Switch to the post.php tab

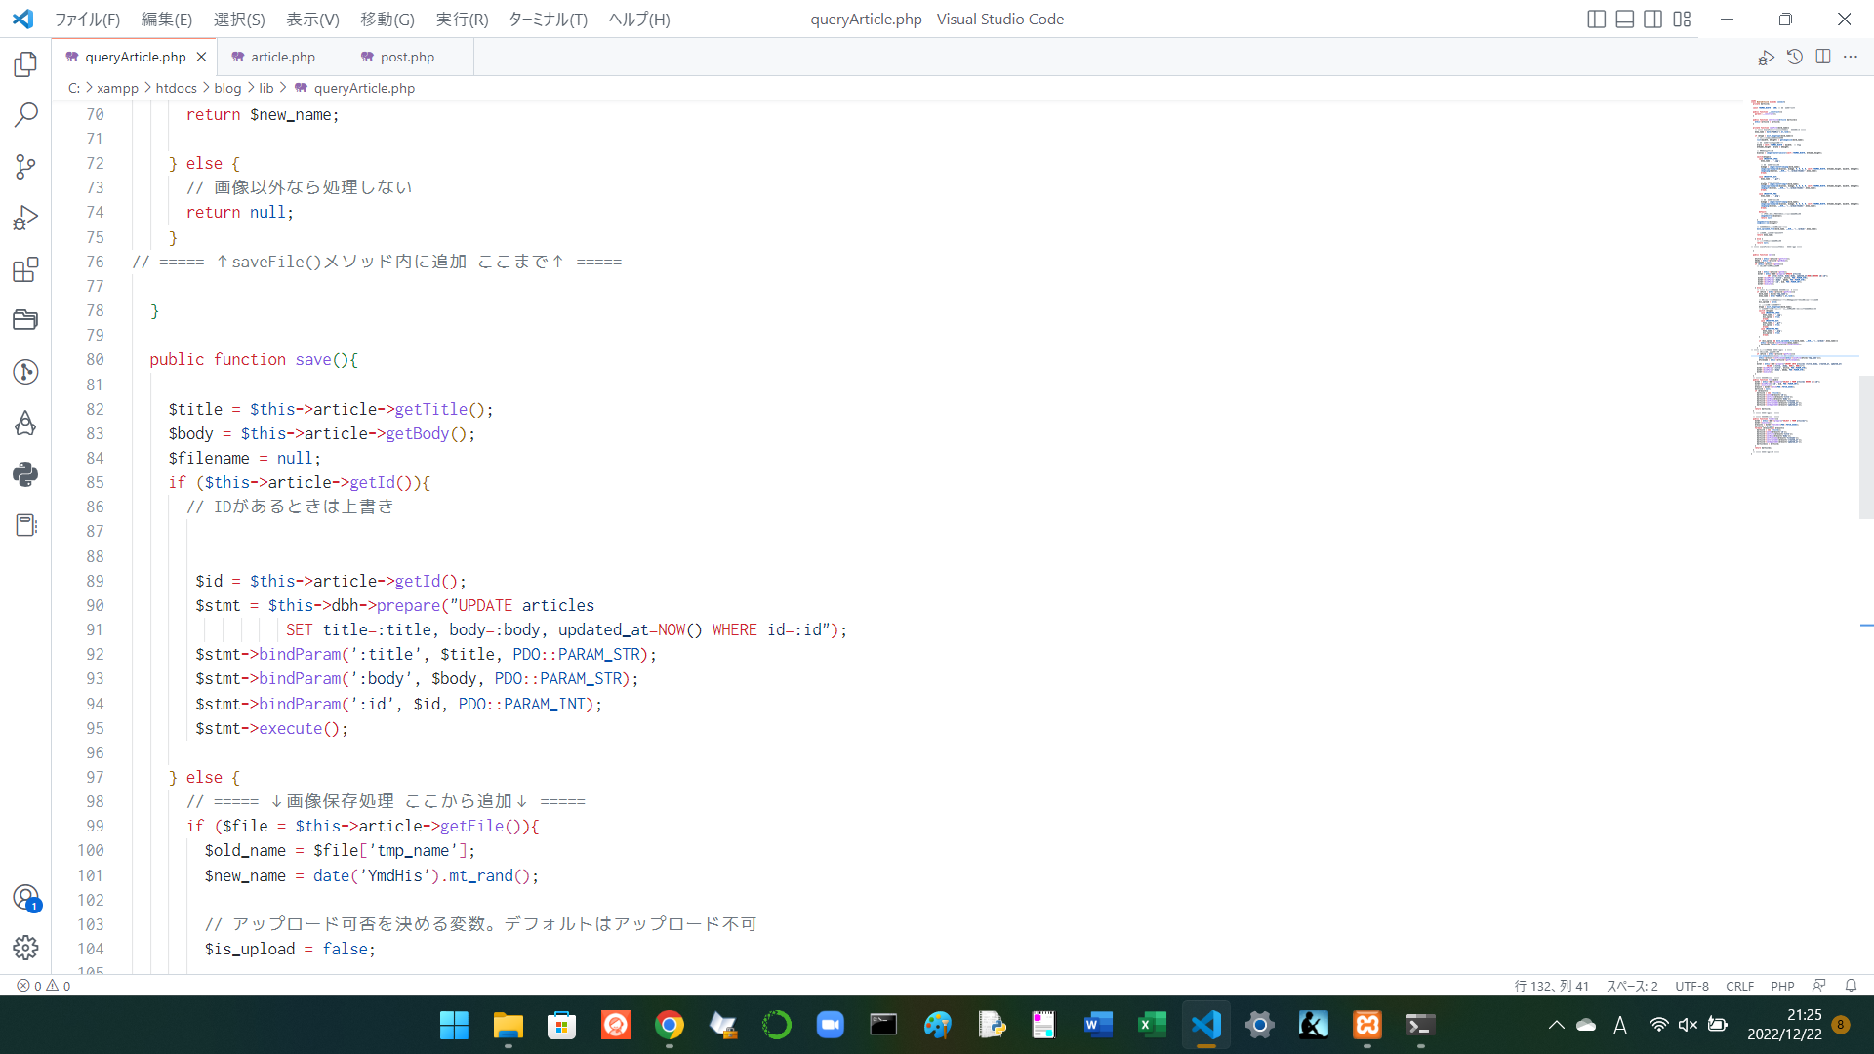click(407, 57)
